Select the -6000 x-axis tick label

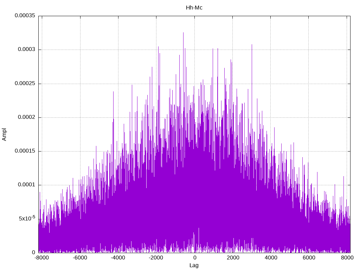(x=80, y=258)
